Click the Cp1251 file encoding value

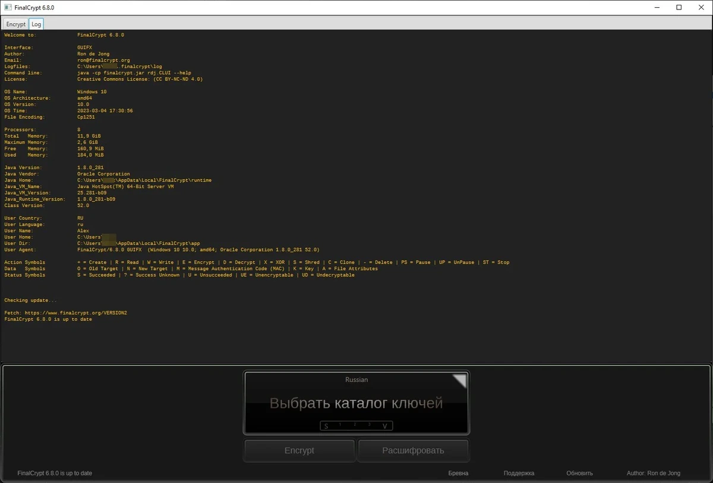(x=86, y=117)
